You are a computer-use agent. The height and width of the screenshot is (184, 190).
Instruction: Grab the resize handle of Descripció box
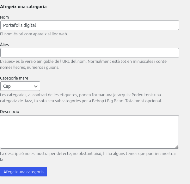pos(177,146)
